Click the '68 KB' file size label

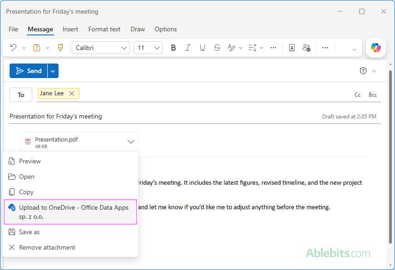coord(41,146)
